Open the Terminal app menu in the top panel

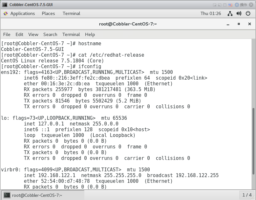click(x=71, y=14)
